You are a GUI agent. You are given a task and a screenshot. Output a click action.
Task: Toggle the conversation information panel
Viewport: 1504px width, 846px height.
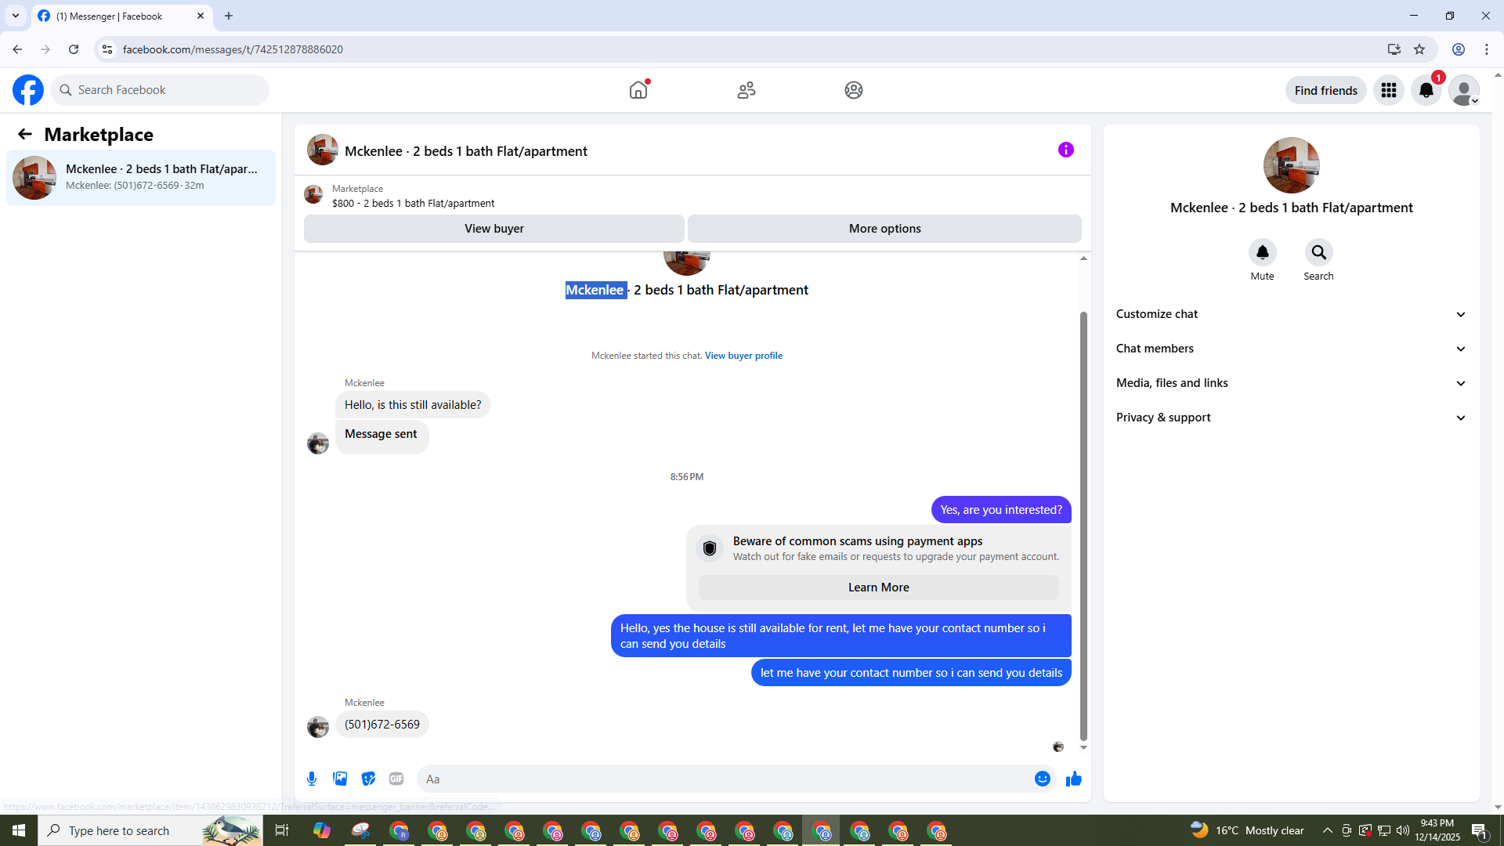pos(1065,150)
